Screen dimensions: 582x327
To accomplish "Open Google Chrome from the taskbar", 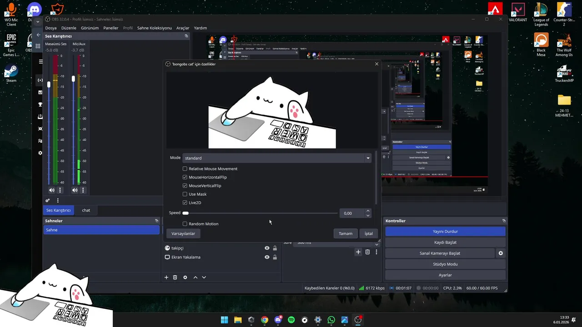I will click(265, 320).
